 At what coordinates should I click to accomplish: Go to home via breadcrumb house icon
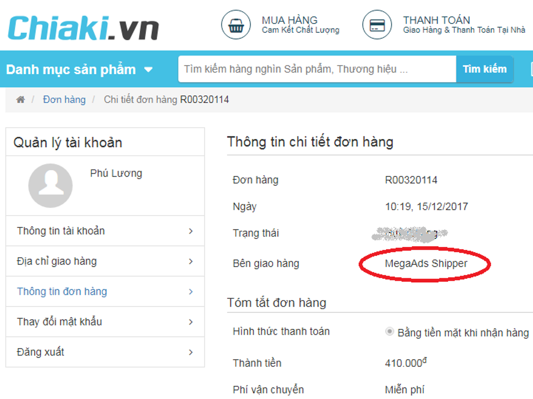pyautogui.click(x=20, y=99)
